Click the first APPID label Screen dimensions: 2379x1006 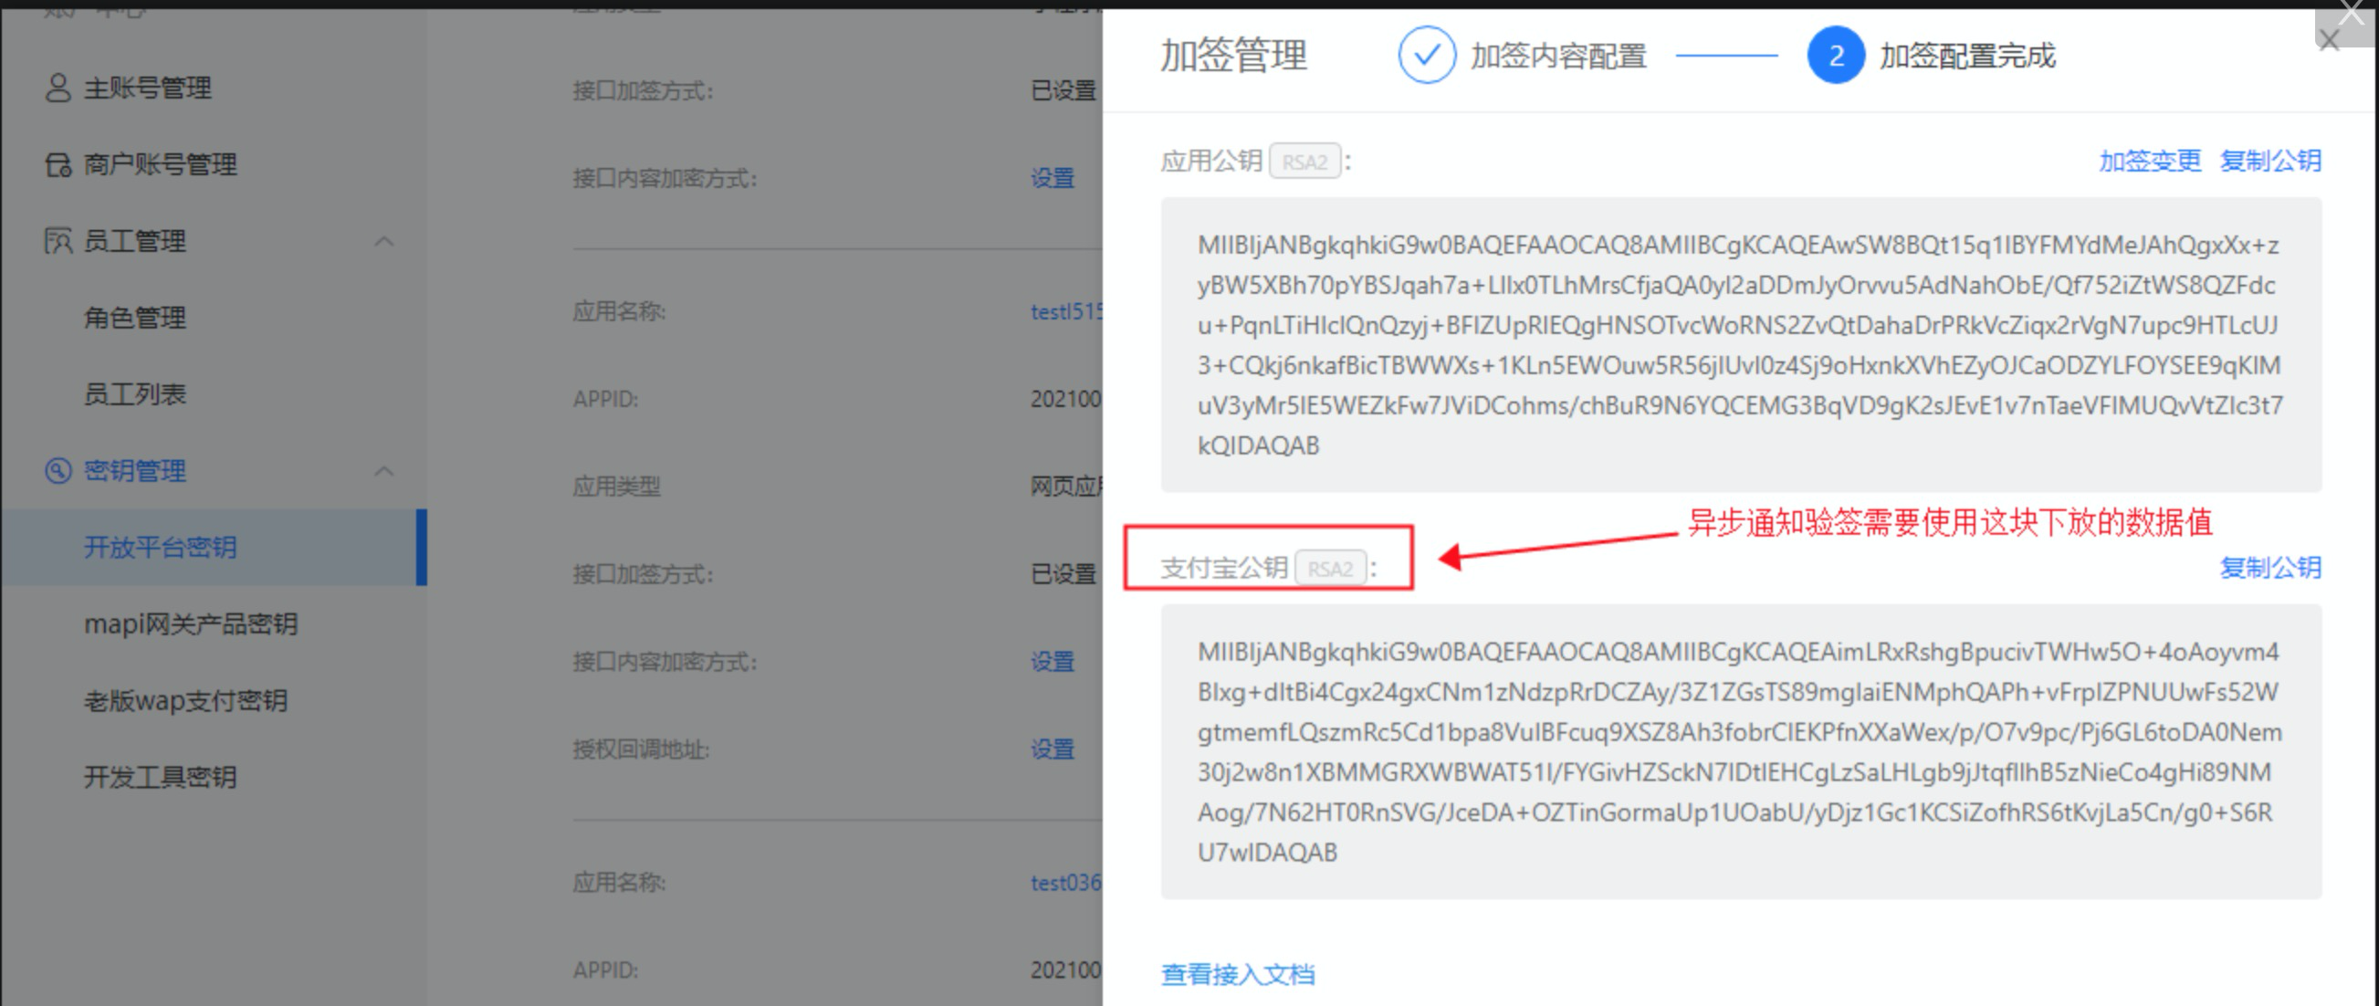606,399
